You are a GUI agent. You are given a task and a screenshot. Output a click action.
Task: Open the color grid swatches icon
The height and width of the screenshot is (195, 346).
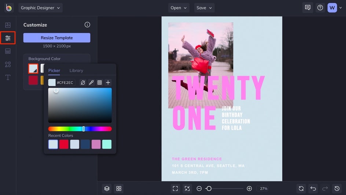tap(100, 82)
